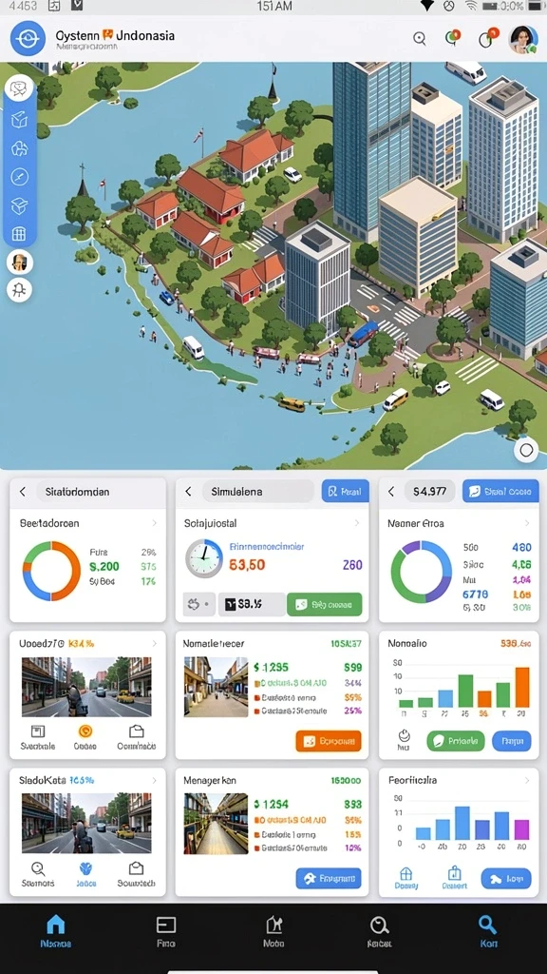Click the Comnacle folder icon
This screenshot has width=547, height=974.
137,731
